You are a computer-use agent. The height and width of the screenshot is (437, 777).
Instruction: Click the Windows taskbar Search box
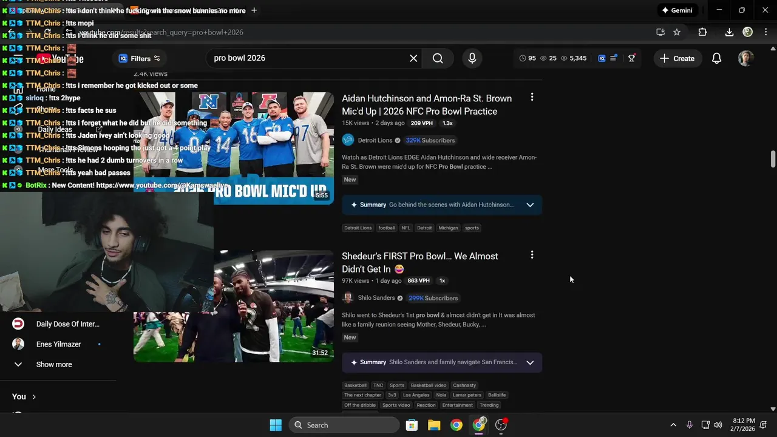tap(343, 425)
